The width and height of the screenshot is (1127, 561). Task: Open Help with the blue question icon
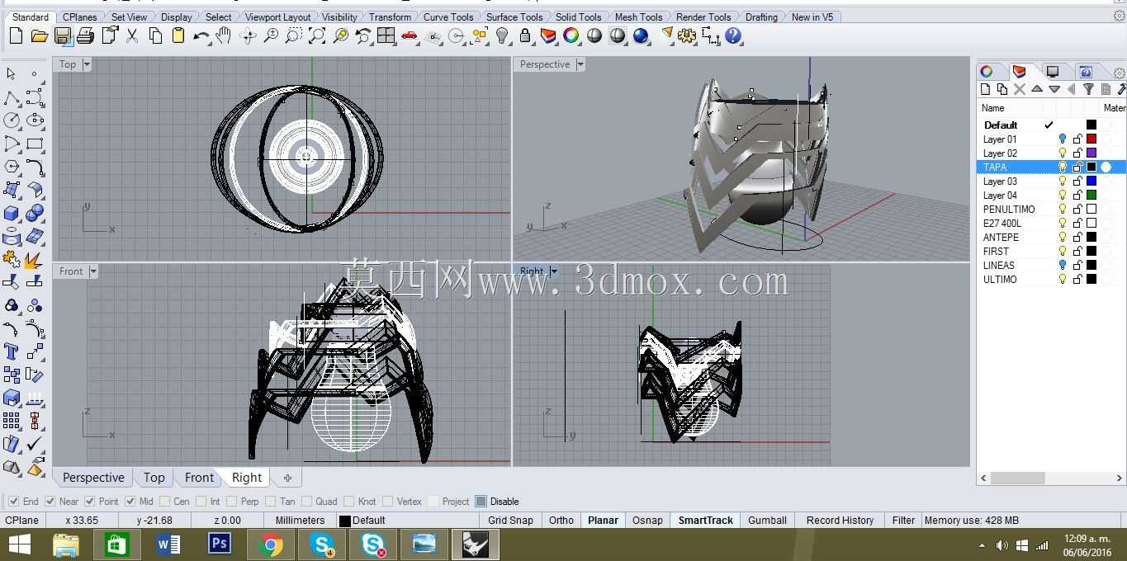click(x=733, y=35)
